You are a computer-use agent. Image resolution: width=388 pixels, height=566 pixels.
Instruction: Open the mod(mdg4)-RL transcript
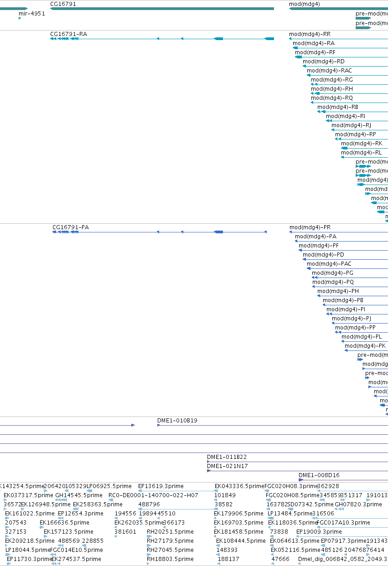[362, 152]
